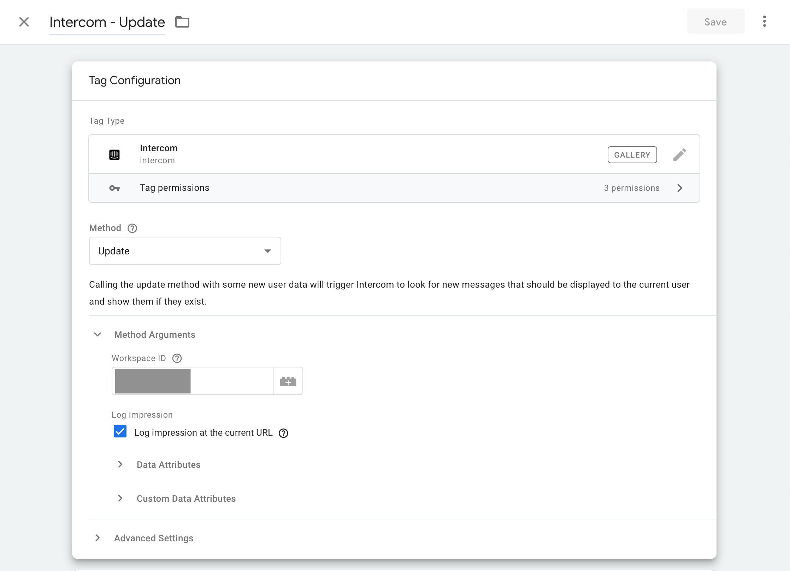Click the Method Arguments collapse chevron
Screen dimensions: 790x571
click(x=98, y=334)
